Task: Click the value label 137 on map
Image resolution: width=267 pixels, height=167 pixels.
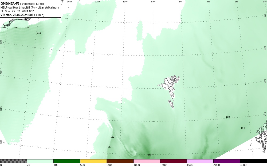Action: (x=109, y=147)
